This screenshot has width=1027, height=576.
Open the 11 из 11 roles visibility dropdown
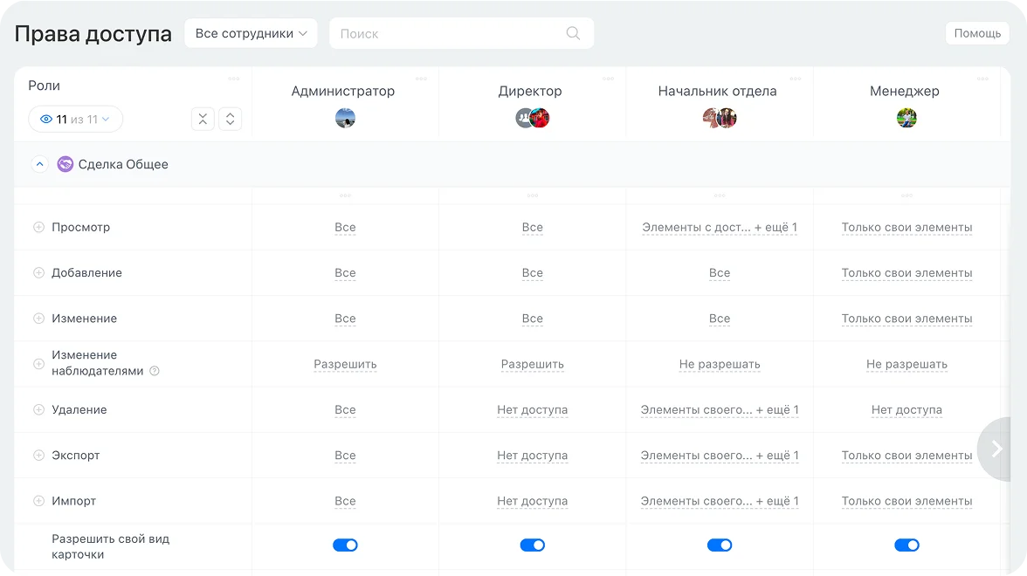[75, 119]
